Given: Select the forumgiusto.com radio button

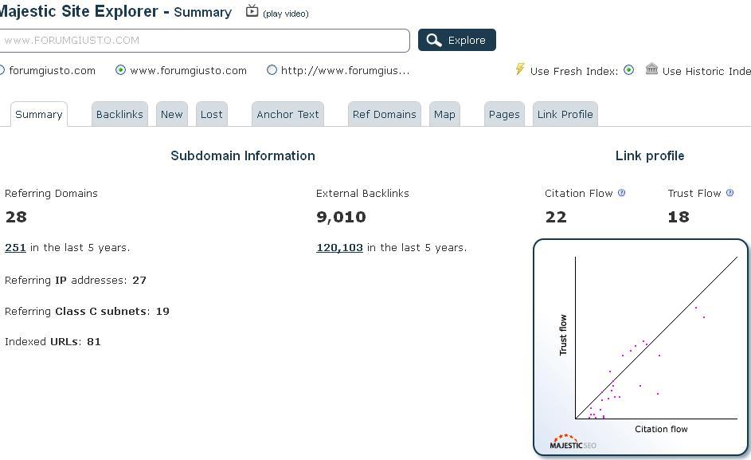Looking at the screenshot, I should pos(2,70).
